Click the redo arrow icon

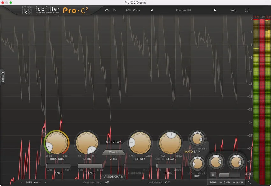pos(114,10)
